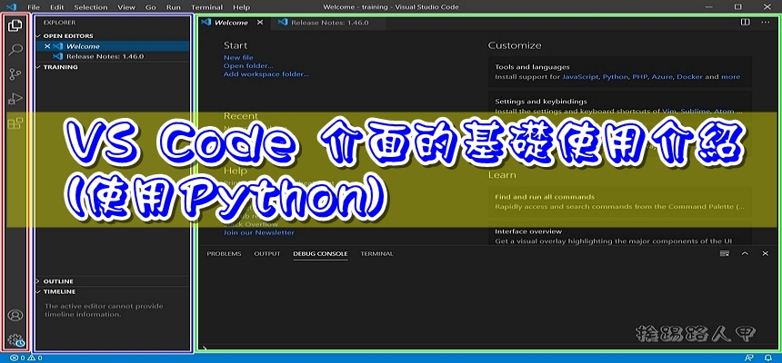The width and height of the screenshot is (782, 363).
Task: Switch to the Problems panel tab
Action: (x=224, y=254)
